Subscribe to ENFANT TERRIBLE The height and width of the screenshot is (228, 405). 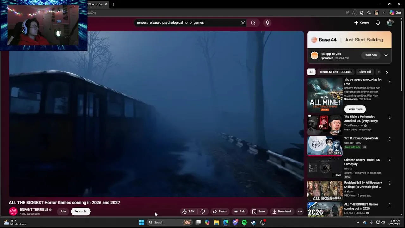81,212
